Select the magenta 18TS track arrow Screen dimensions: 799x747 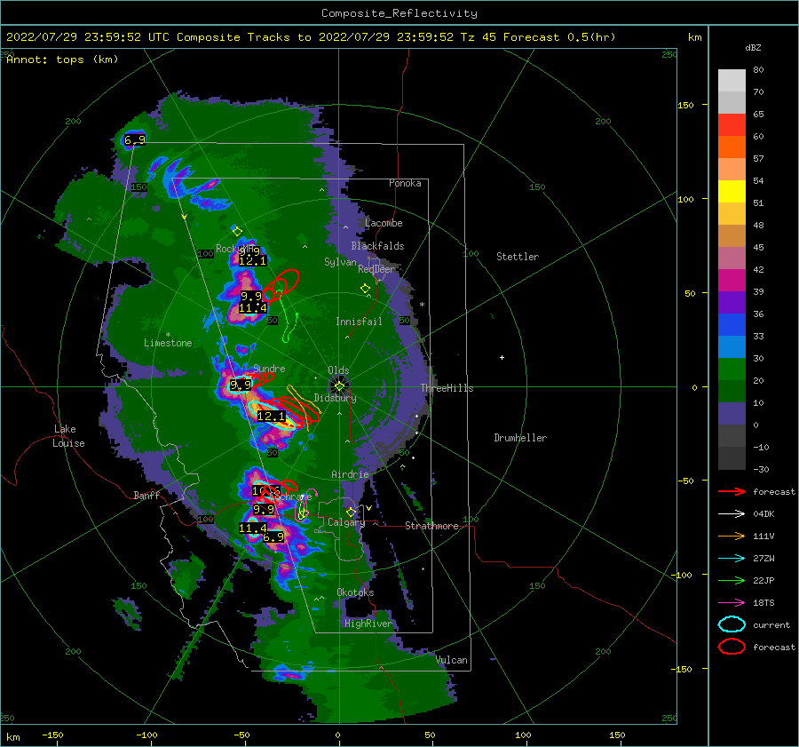[732, 603]
